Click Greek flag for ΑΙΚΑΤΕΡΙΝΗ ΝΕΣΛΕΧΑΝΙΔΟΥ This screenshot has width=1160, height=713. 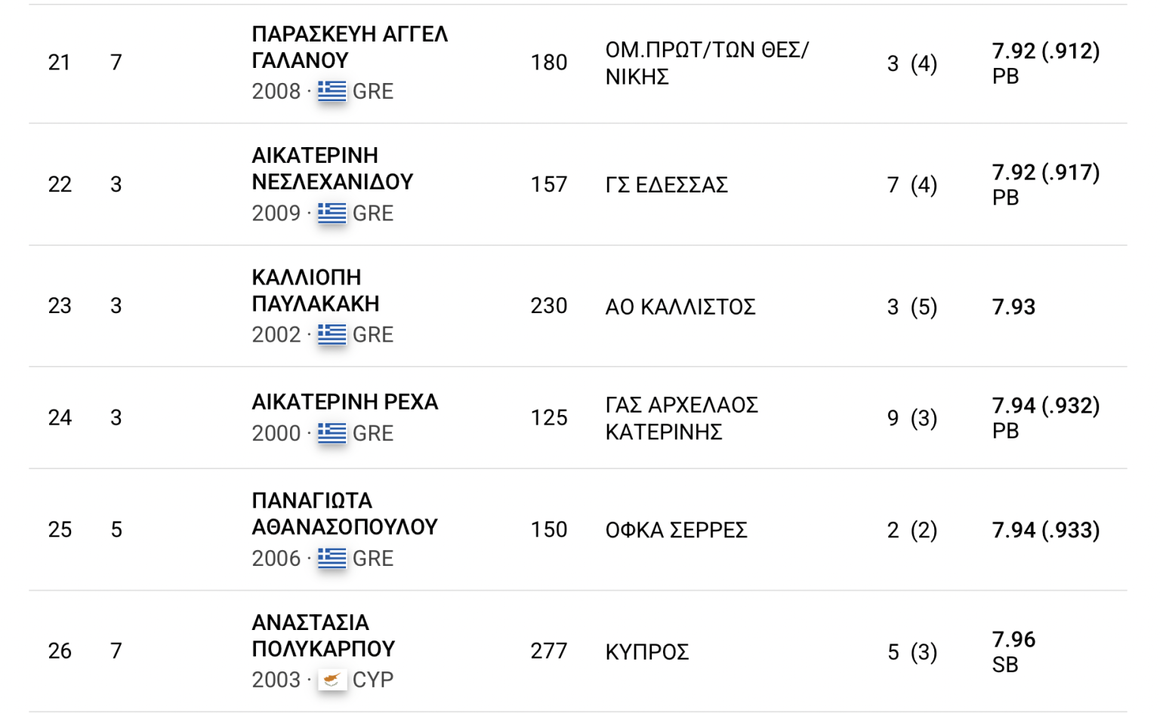332,214
